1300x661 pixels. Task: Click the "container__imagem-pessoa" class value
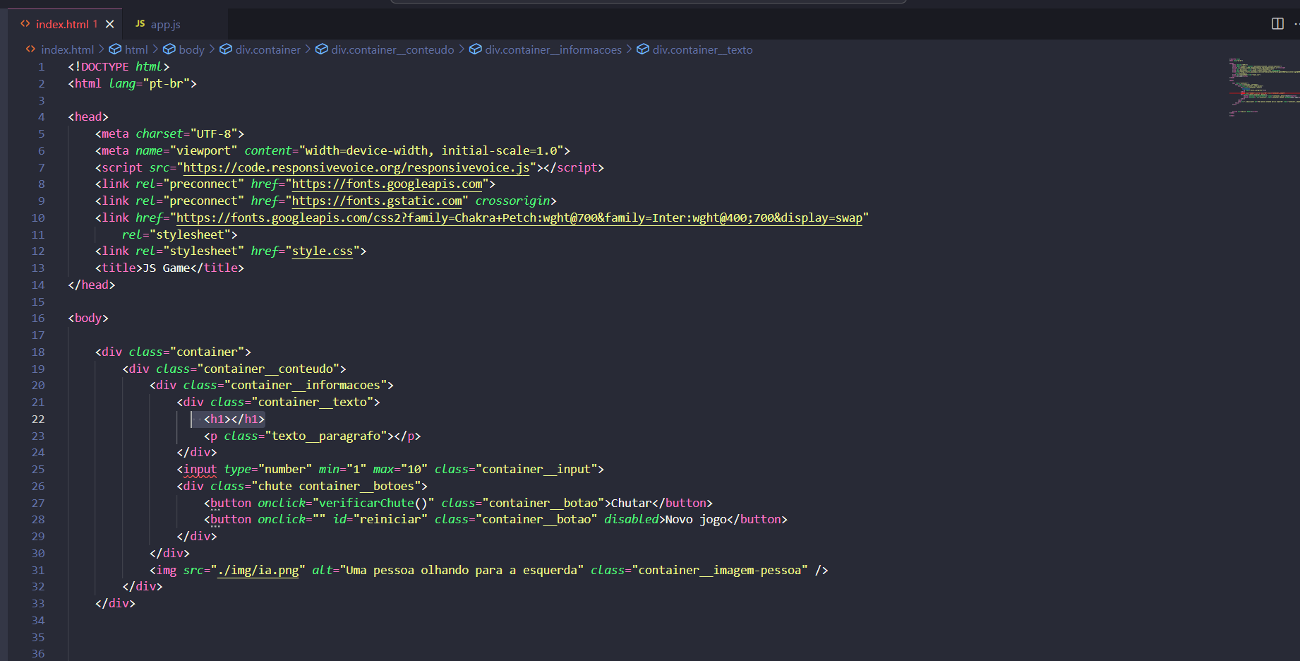pos(720,571)
